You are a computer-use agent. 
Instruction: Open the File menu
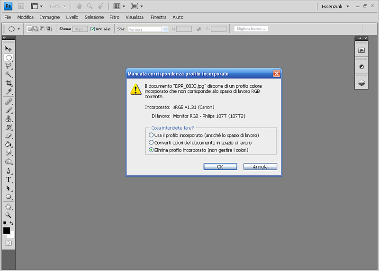click(x=8, y=17)
